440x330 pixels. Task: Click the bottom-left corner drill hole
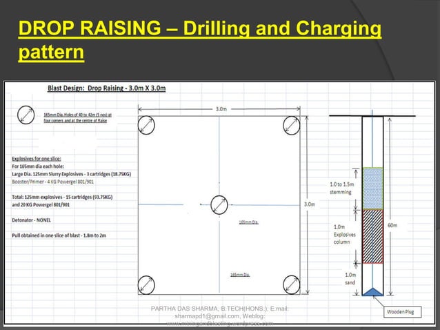pyautogui.click(x=146, y=285)
